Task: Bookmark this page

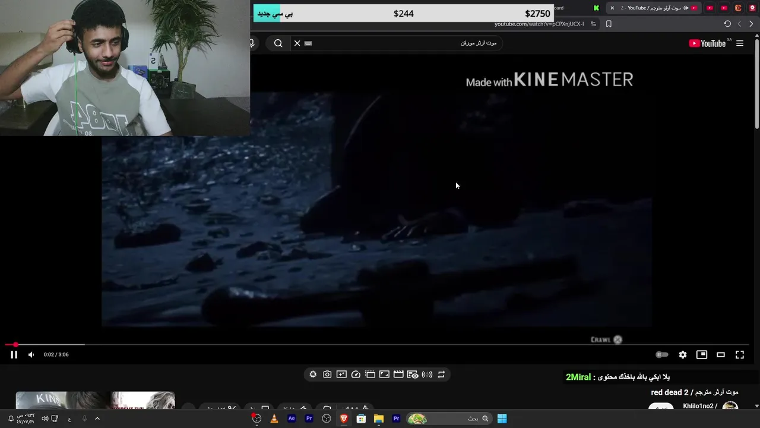Action: point(609,24)
